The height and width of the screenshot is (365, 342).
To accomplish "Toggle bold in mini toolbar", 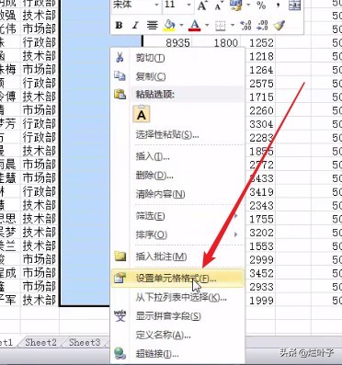I will pos(120,25).
